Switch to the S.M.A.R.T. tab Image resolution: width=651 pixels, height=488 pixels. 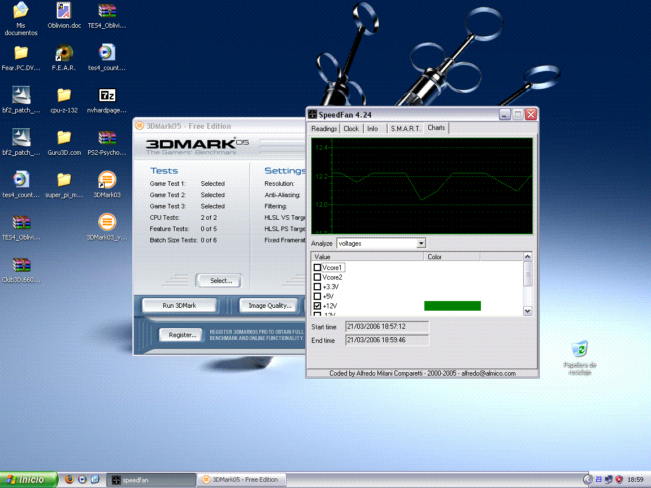pyautogui.click(x=406, y=129)
